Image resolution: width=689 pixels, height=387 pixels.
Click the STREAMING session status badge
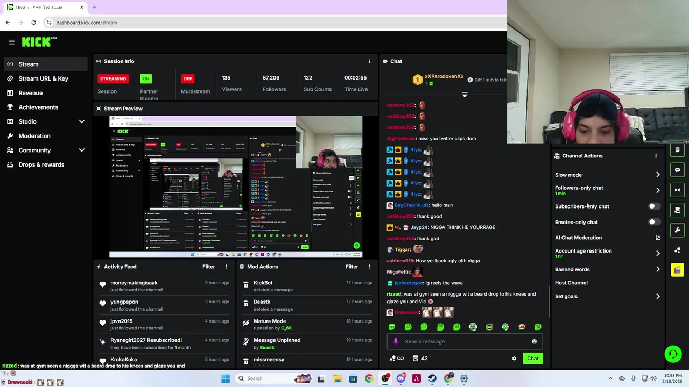(x=113, y=78)
